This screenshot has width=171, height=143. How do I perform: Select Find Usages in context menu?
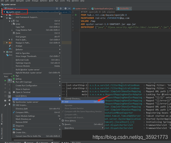[37, 36]
